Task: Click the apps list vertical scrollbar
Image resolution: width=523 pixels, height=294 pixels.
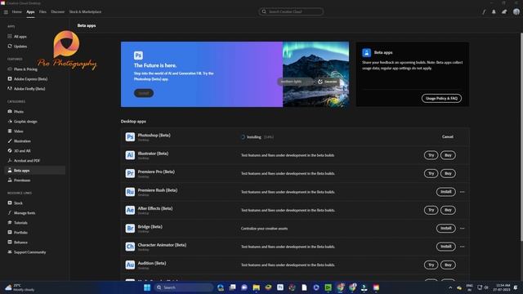Action: click(521, 136)
